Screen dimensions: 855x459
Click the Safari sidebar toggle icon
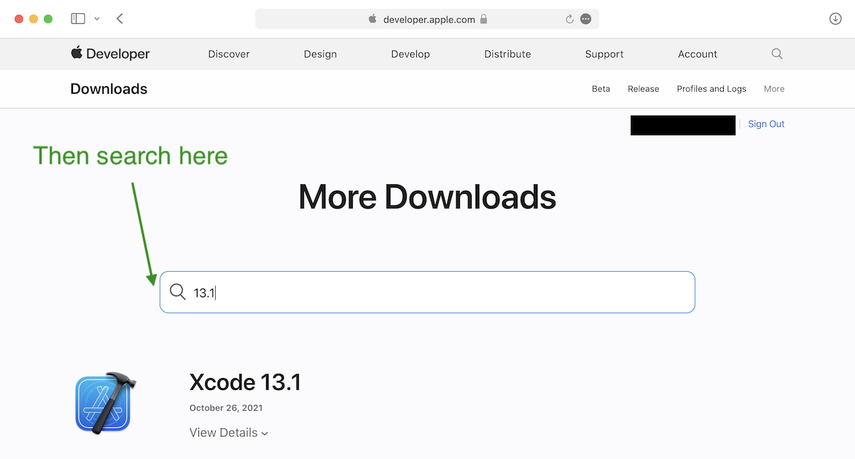[x=78, y=18]
